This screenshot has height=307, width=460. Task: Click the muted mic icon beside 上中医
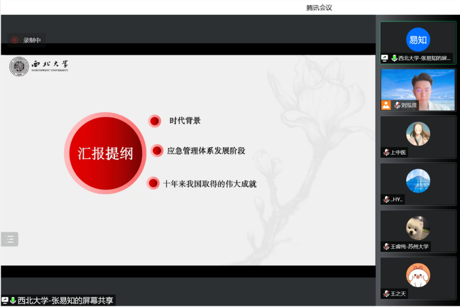[x=386, y=152]
